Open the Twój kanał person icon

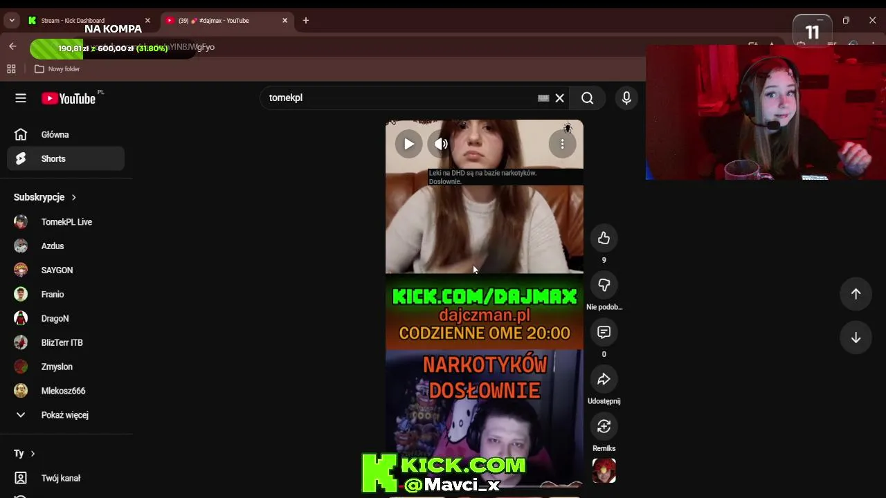click(x=21, y=478)
